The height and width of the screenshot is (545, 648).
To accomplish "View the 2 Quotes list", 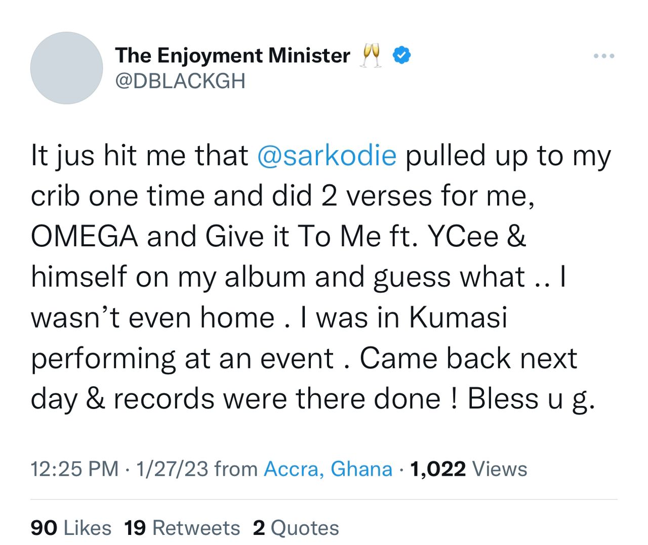I will (x=296, y=528).
